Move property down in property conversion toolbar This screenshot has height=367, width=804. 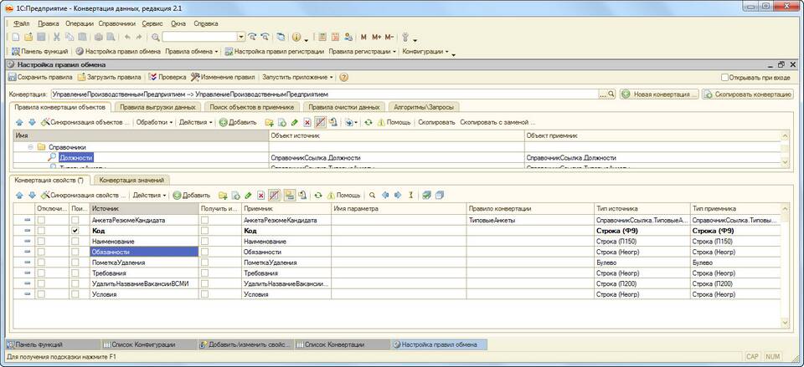click(x=32, y=195)
